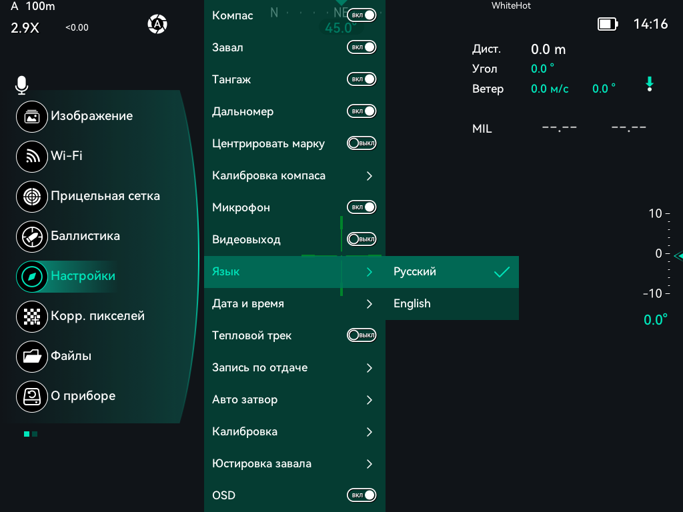Expand the Запись по отдаче chevron

pyautogui.click(x=370, y=368)
